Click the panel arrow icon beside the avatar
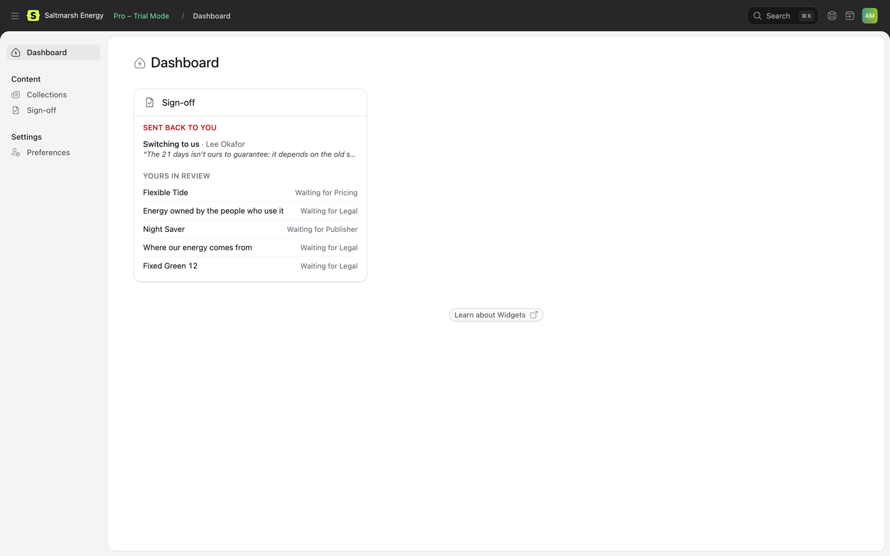The image size is (890, 556). [849, 16]
